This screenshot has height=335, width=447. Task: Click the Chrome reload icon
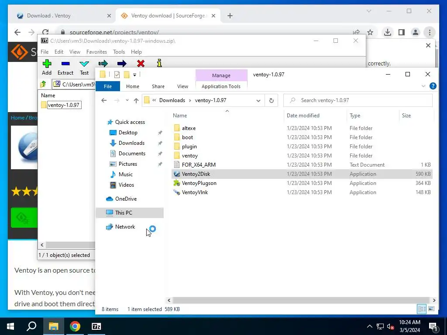click(x=45, y=32)
